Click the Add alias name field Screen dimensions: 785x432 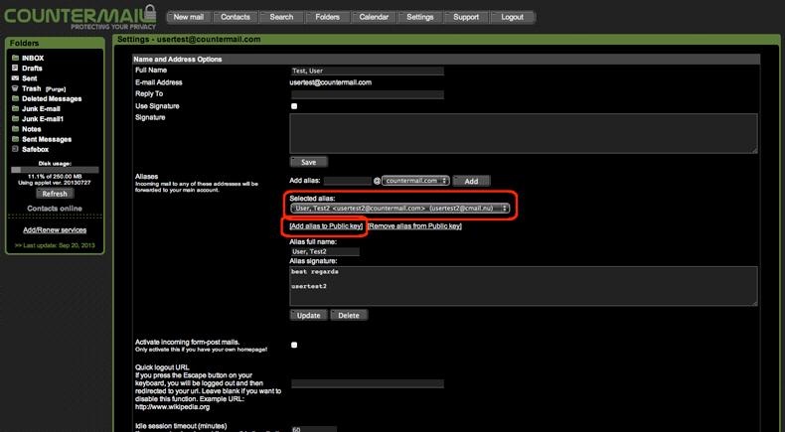pyautogui.click(x=348, y=181)
